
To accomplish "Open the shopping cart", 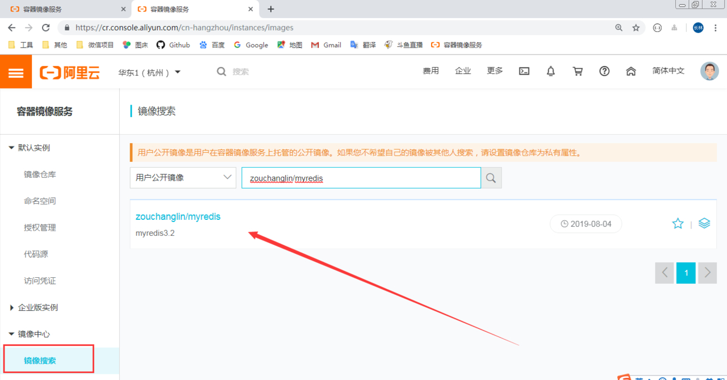I will (578, 72).
